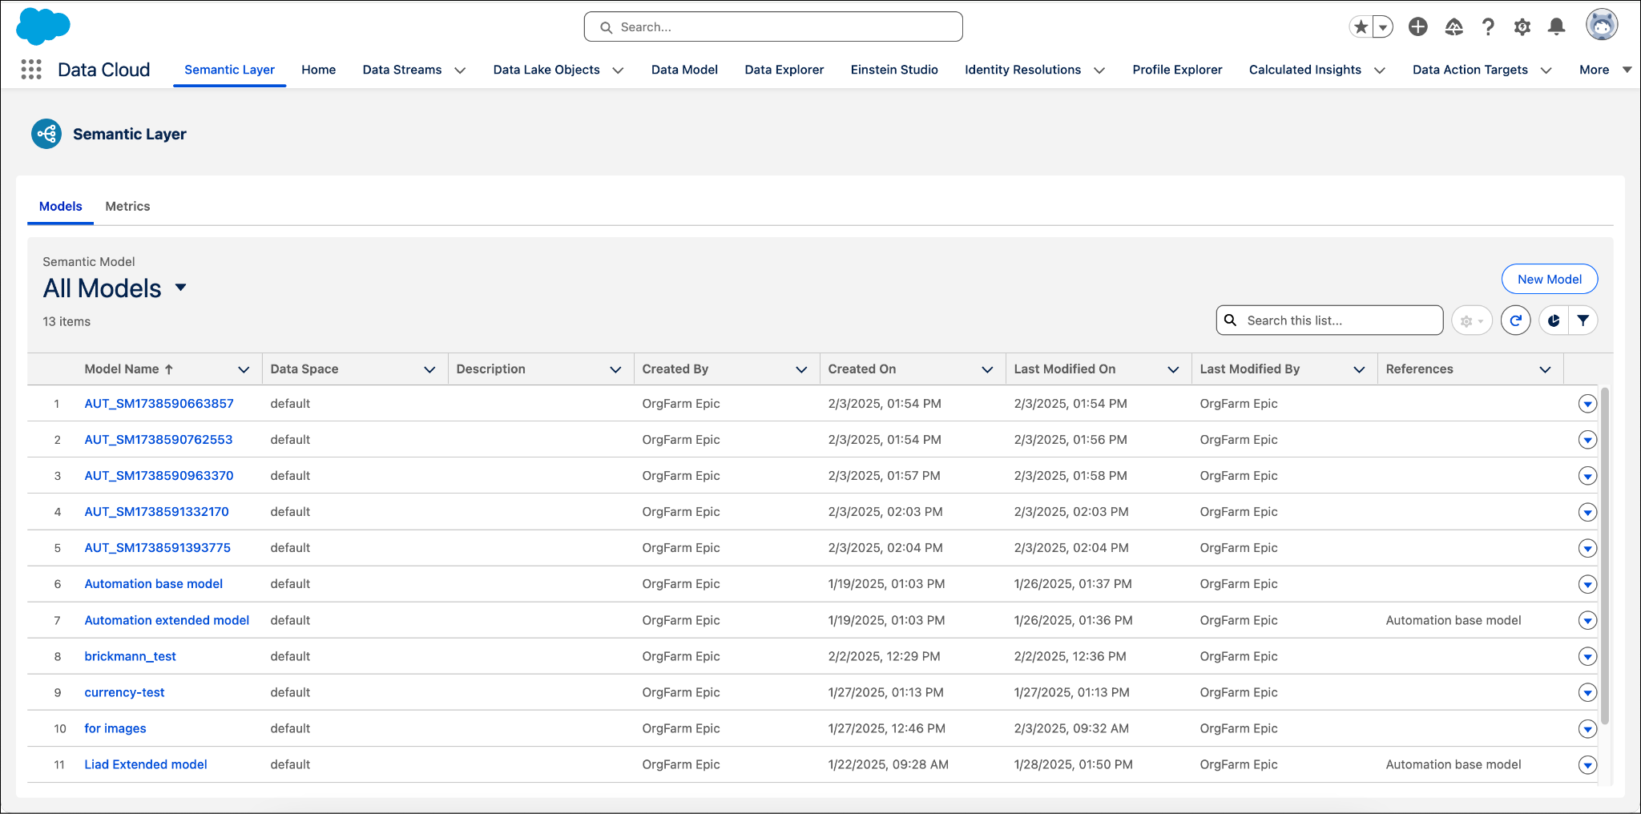Select the Models tab
Screen dimensions: 1641x814
(x=60, y=207)
